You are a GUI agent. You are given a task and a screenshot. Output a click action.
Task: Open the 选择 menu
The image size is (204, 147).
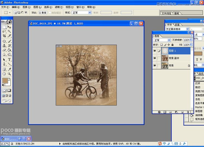[x=48, y=7]
